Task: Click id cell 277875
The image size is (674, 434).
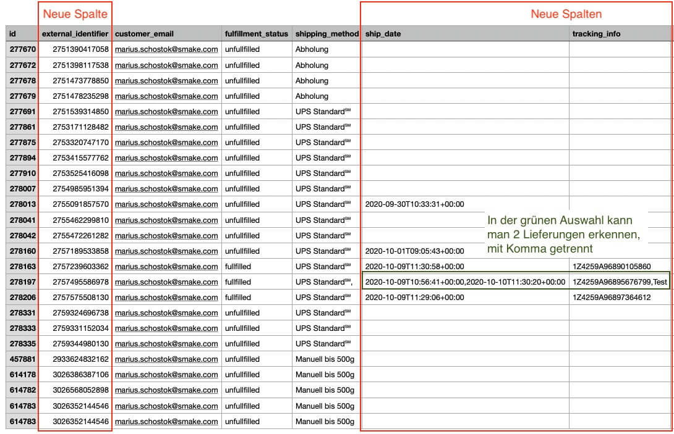Action: [22, 143]
